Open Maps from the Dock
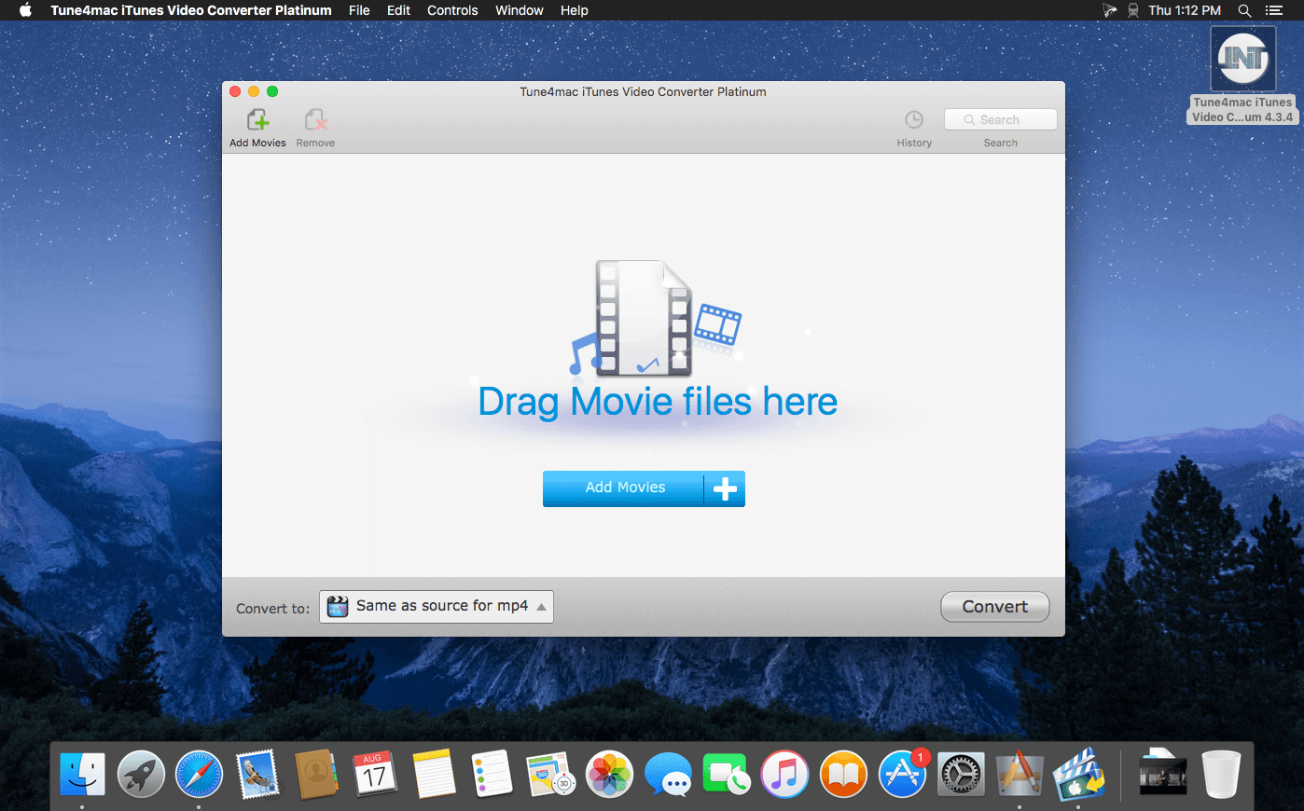Image resolution: width=1304 pixels, height=811 pixels. (550, 775)
